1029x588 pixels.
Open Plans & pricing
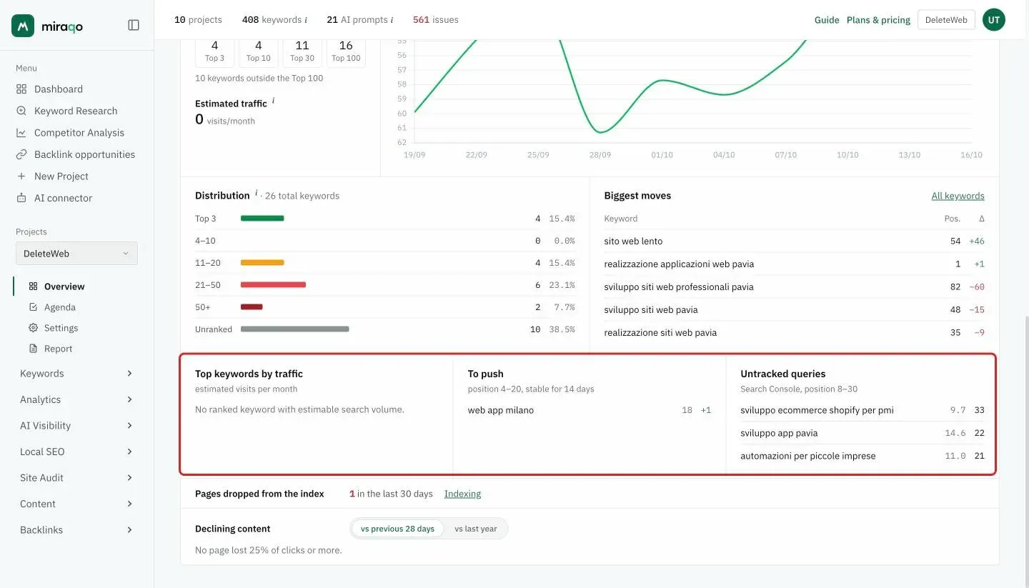click(x=878, y=20)
